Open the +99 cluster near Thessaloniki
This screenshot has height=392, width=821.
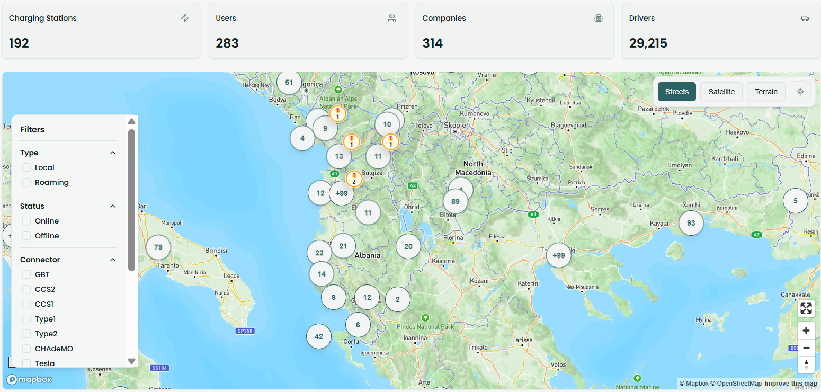559,255
